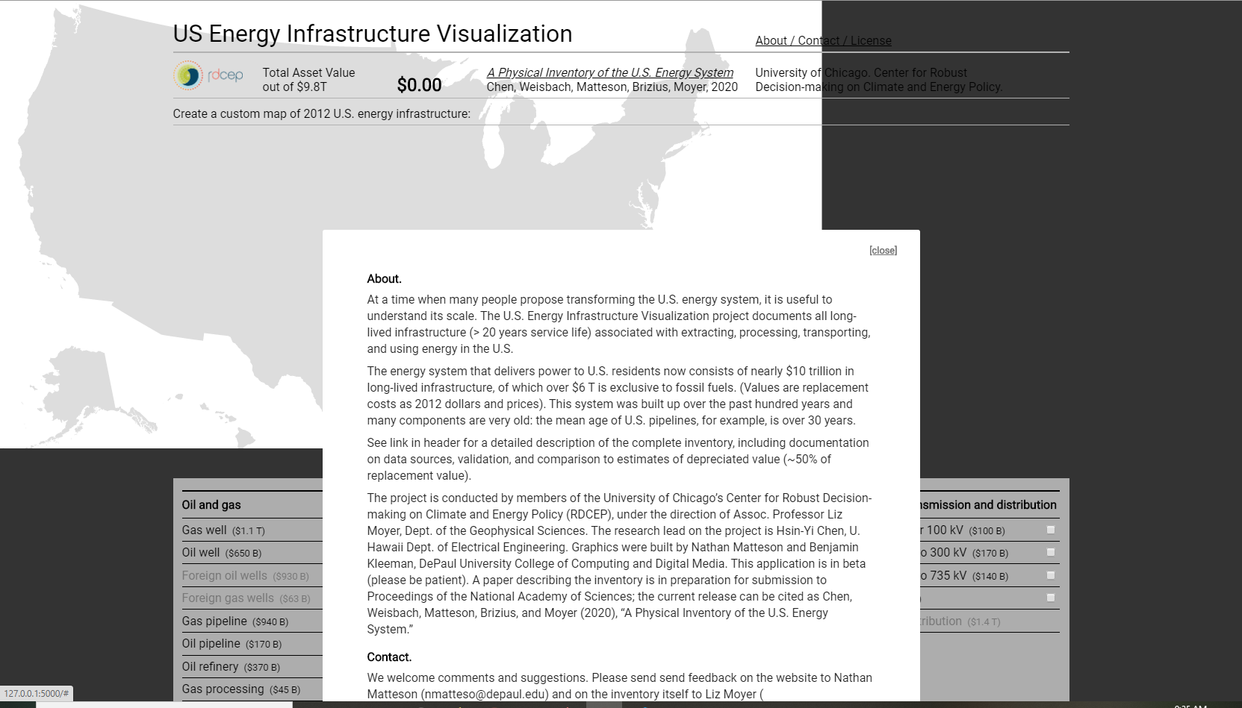Open the Physical Inventory paper link
This screenshot has height=708, width=1242.
point(610,72)
